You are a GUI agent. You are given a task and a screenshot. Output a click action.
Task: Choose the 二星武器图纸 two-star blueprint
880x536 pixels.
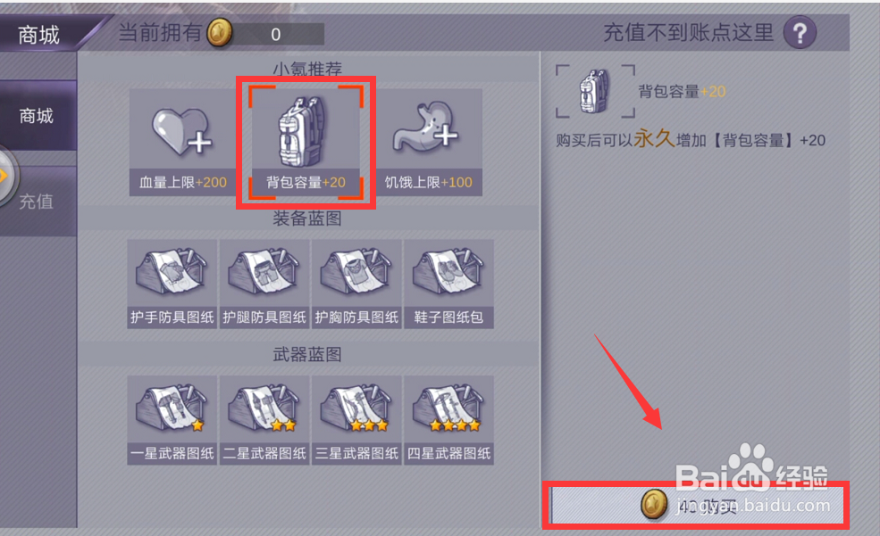[x=264, y=420]
